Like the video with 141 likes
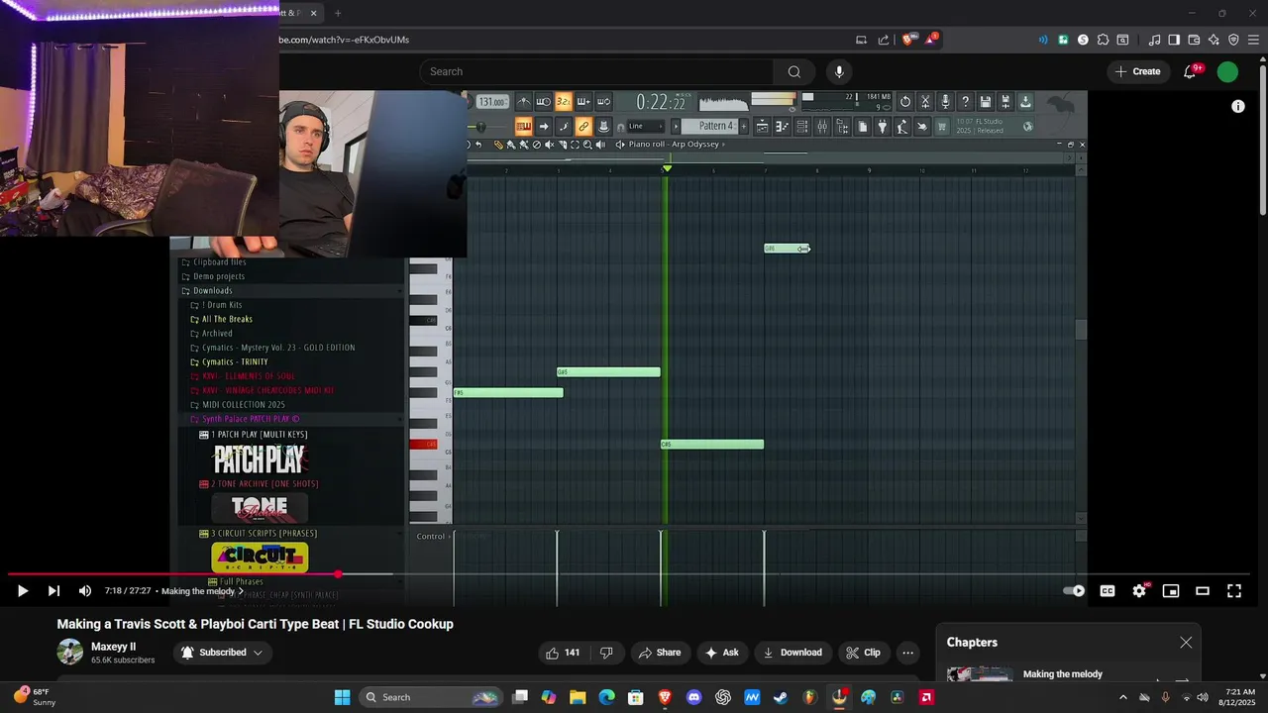This screenshot has width=1268, height=713. (563, 653)
